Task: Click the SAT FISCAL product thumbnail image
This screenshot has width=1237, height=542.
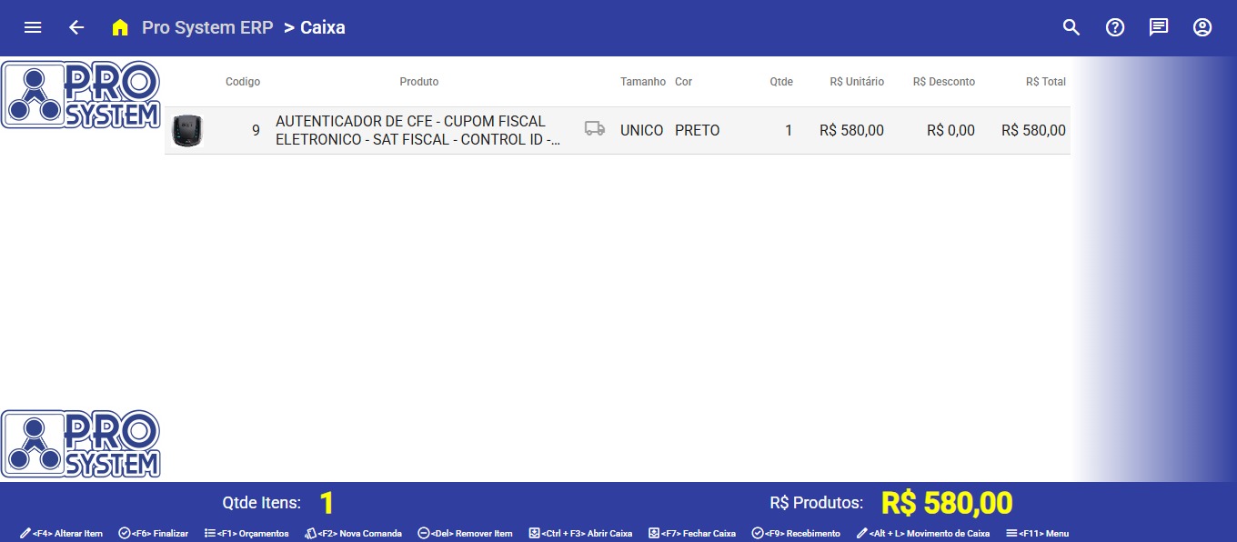Action: 187,129
